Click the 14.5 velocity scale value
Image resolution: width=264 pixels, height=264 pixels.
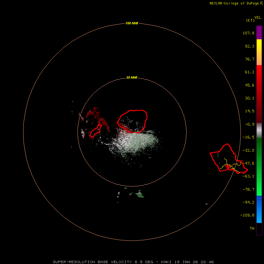250,111
